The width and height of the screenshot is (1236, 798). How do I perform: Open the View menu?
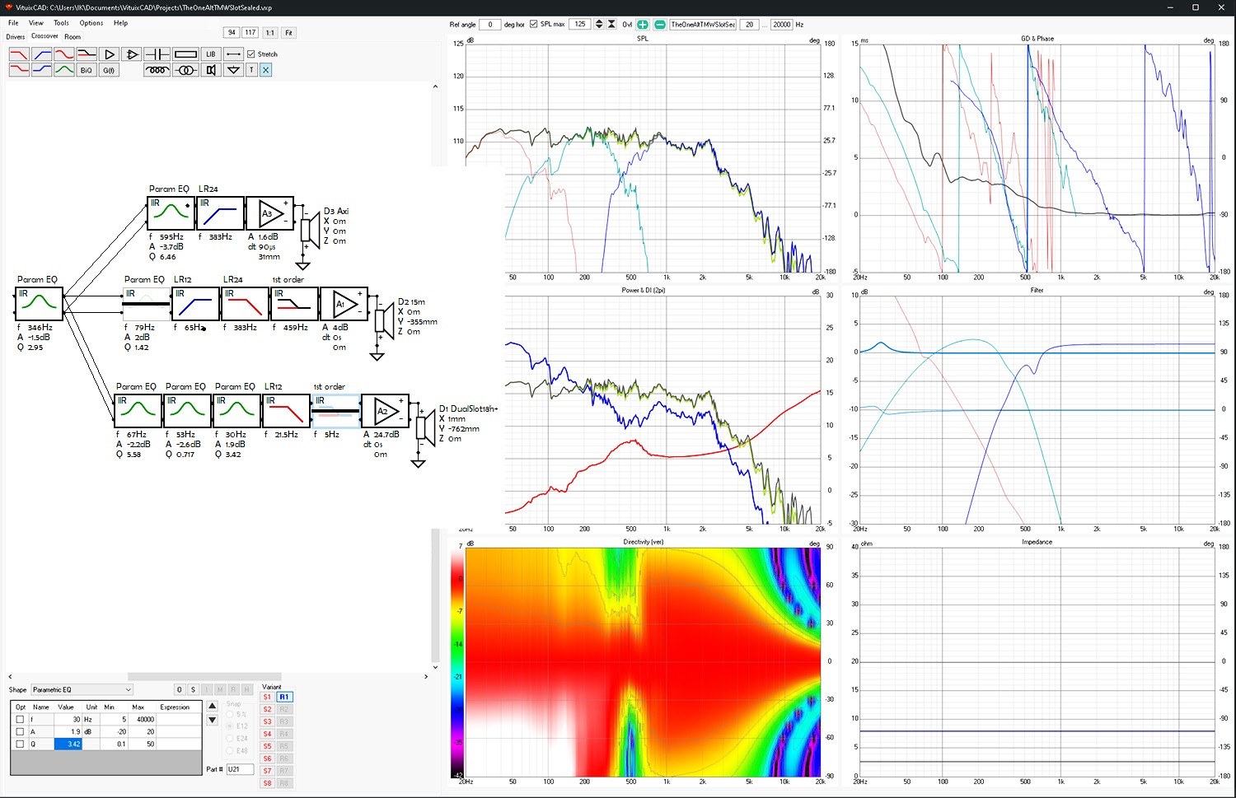coord(36,23)
